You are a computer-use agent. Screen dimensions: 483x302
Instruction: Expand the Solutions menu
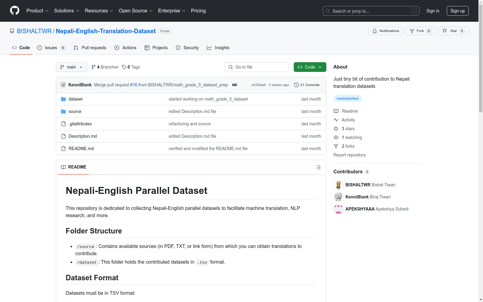(67, 11)
